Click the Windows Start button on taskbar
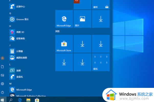Image resolution: width=154 pixels, height=102 pixels. [x=2, y=100]
